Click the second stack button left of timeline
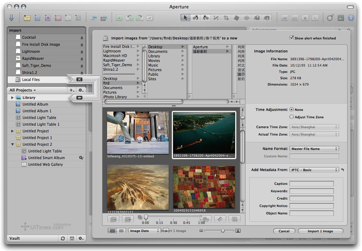Viewport: 362px width, 251px height. coord(128,219)
